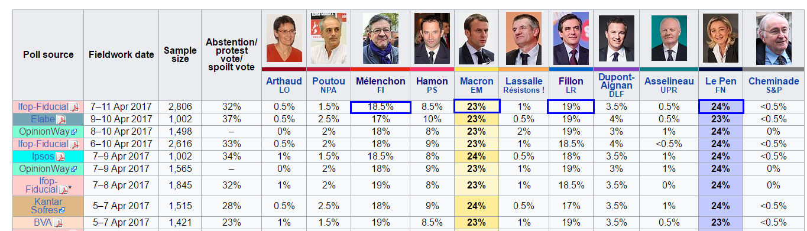The height and width of the screenshot is (231, 807).
Task: Click external link icon beside OpinionWay 8–10 Apr
Action: (x=74, y=132)
